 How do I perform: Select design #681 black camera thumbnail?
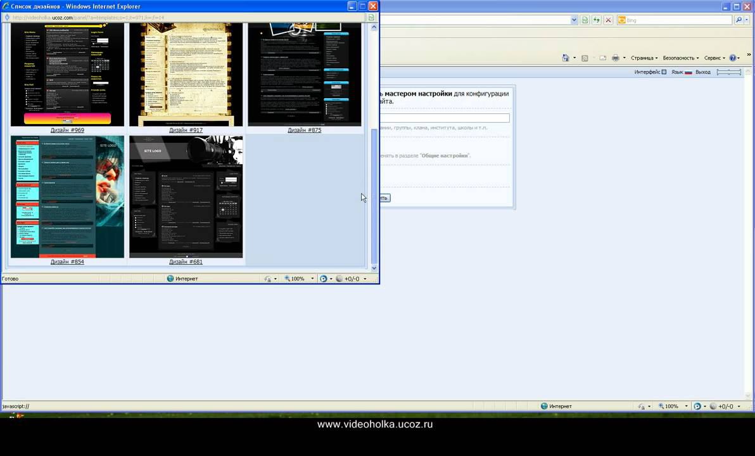coord(186,196)
